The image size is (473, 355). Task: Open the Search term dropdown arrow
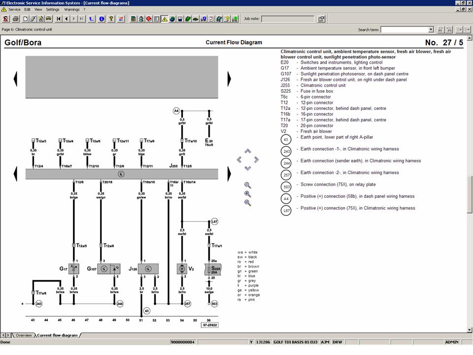coord(431,29)
